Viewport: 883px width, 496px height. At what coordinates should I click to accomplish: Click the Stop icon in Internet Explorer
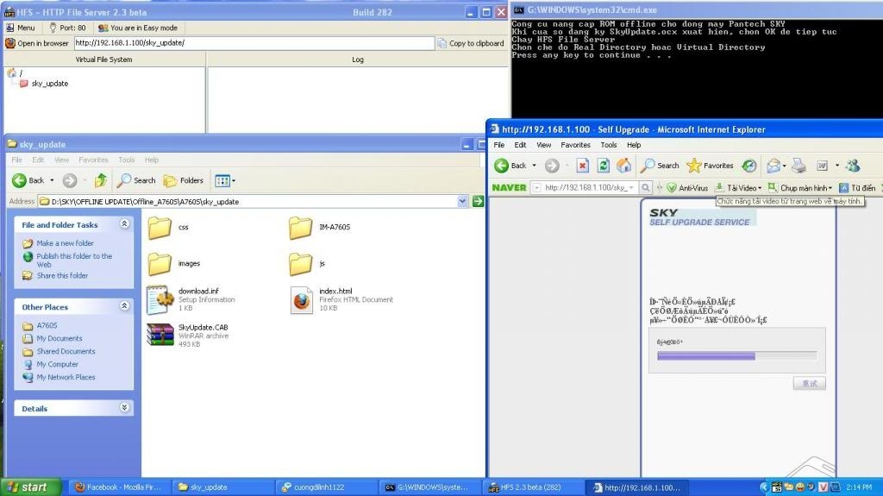[x=582, y=165]
